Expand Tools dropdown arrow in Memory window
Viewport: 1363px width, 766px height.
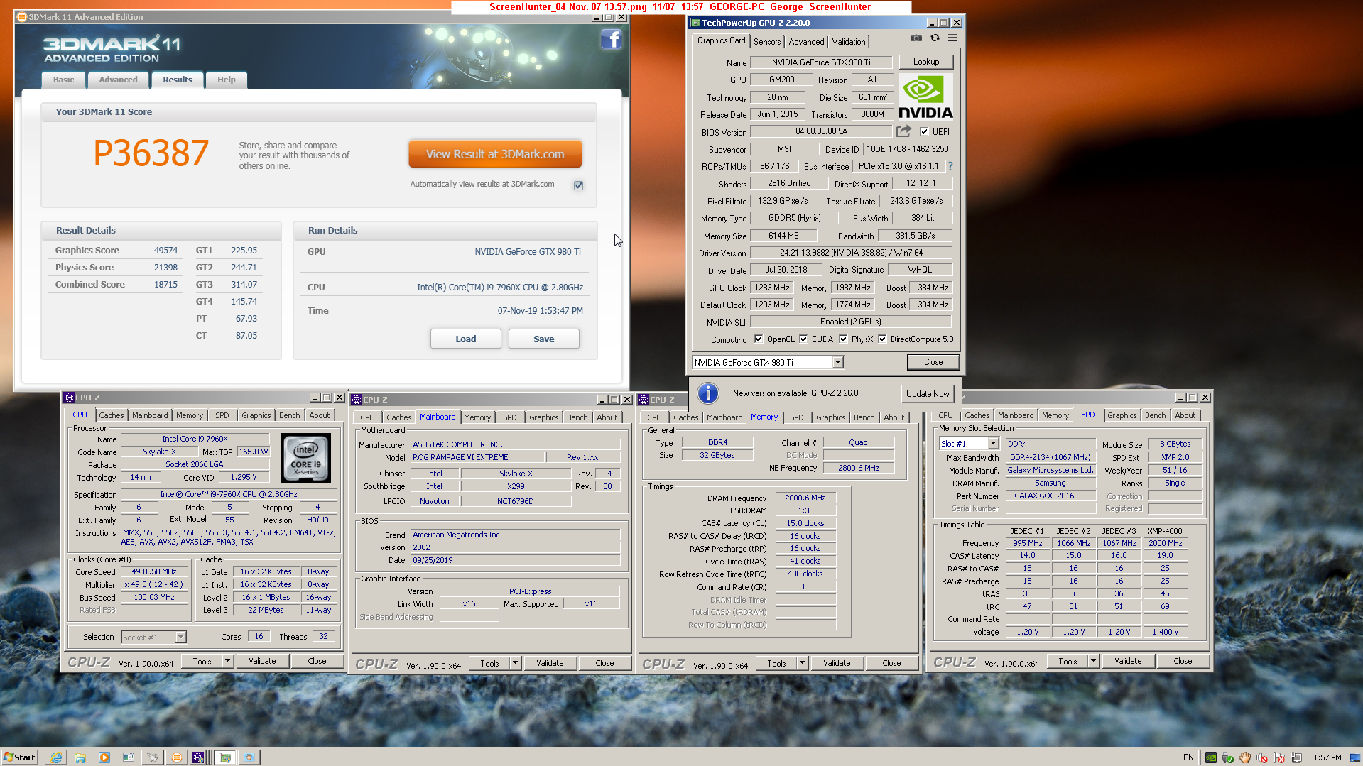tap(802, 663)
